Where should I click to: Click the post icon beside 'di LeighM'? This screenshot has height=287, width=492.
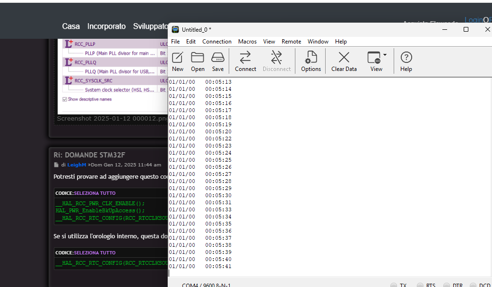[56, 165]
